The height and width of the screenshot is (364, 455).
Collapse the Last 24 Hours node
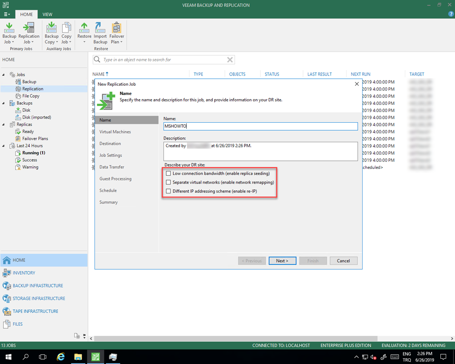point(4,146)
